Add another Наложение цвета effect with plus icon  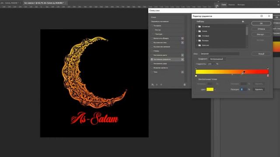(x=182, y=55)
